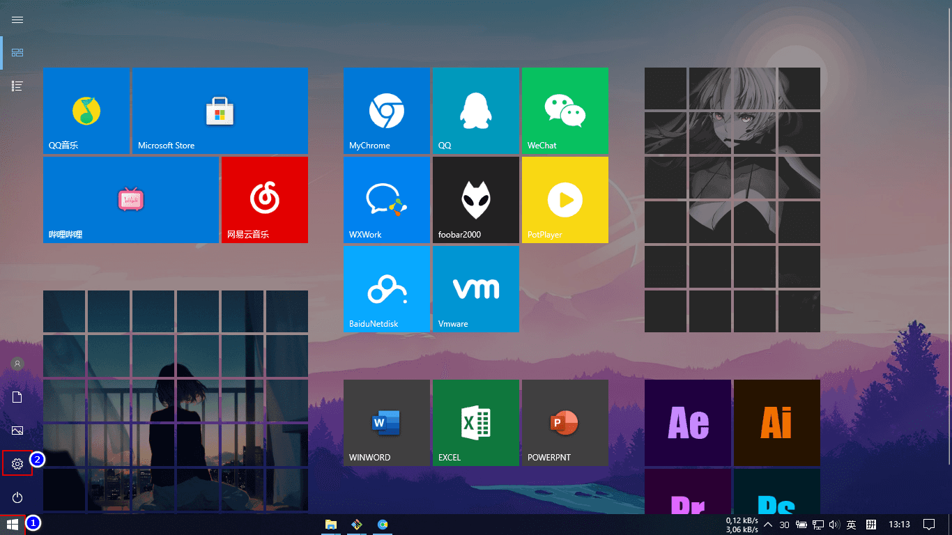Launch the QQ penguin tile

tap(476, 111)
